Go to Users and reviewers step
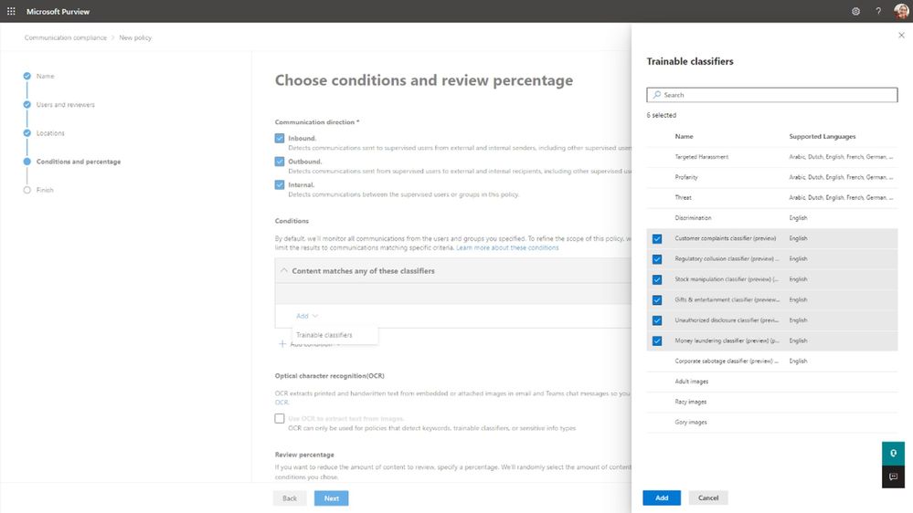The image size is (913, 513). click(65, 105)
